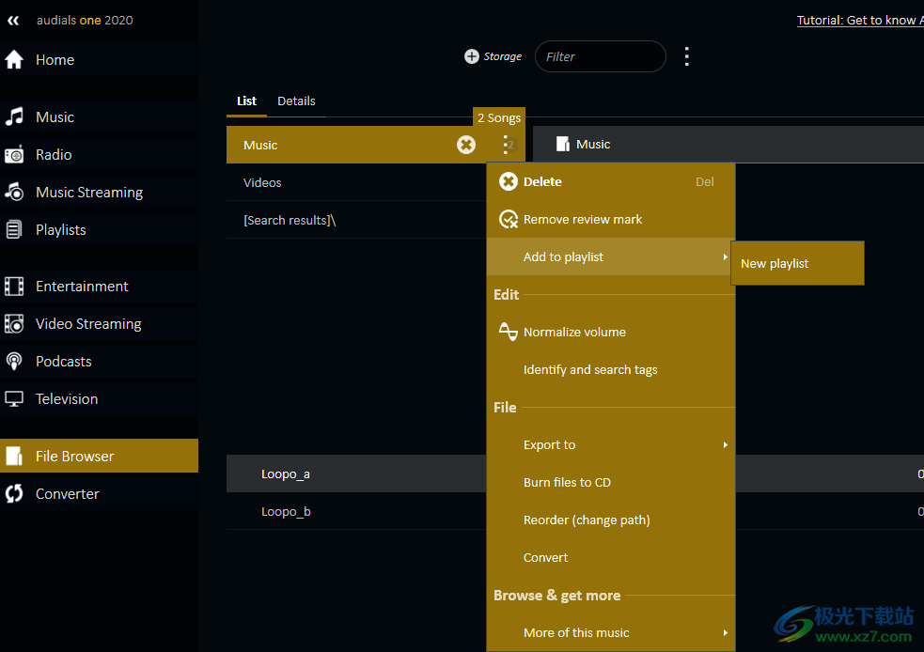Click the Converter arrows icon
Image resolution: width=924 pixels, height=652 pixels.
tap(14, 493)
